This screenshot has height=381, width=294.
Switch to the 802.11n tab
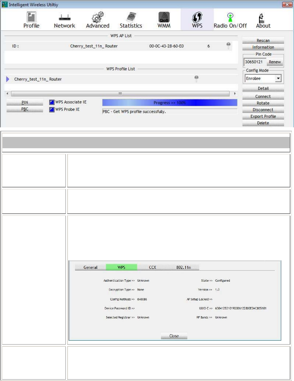(184, 267)
